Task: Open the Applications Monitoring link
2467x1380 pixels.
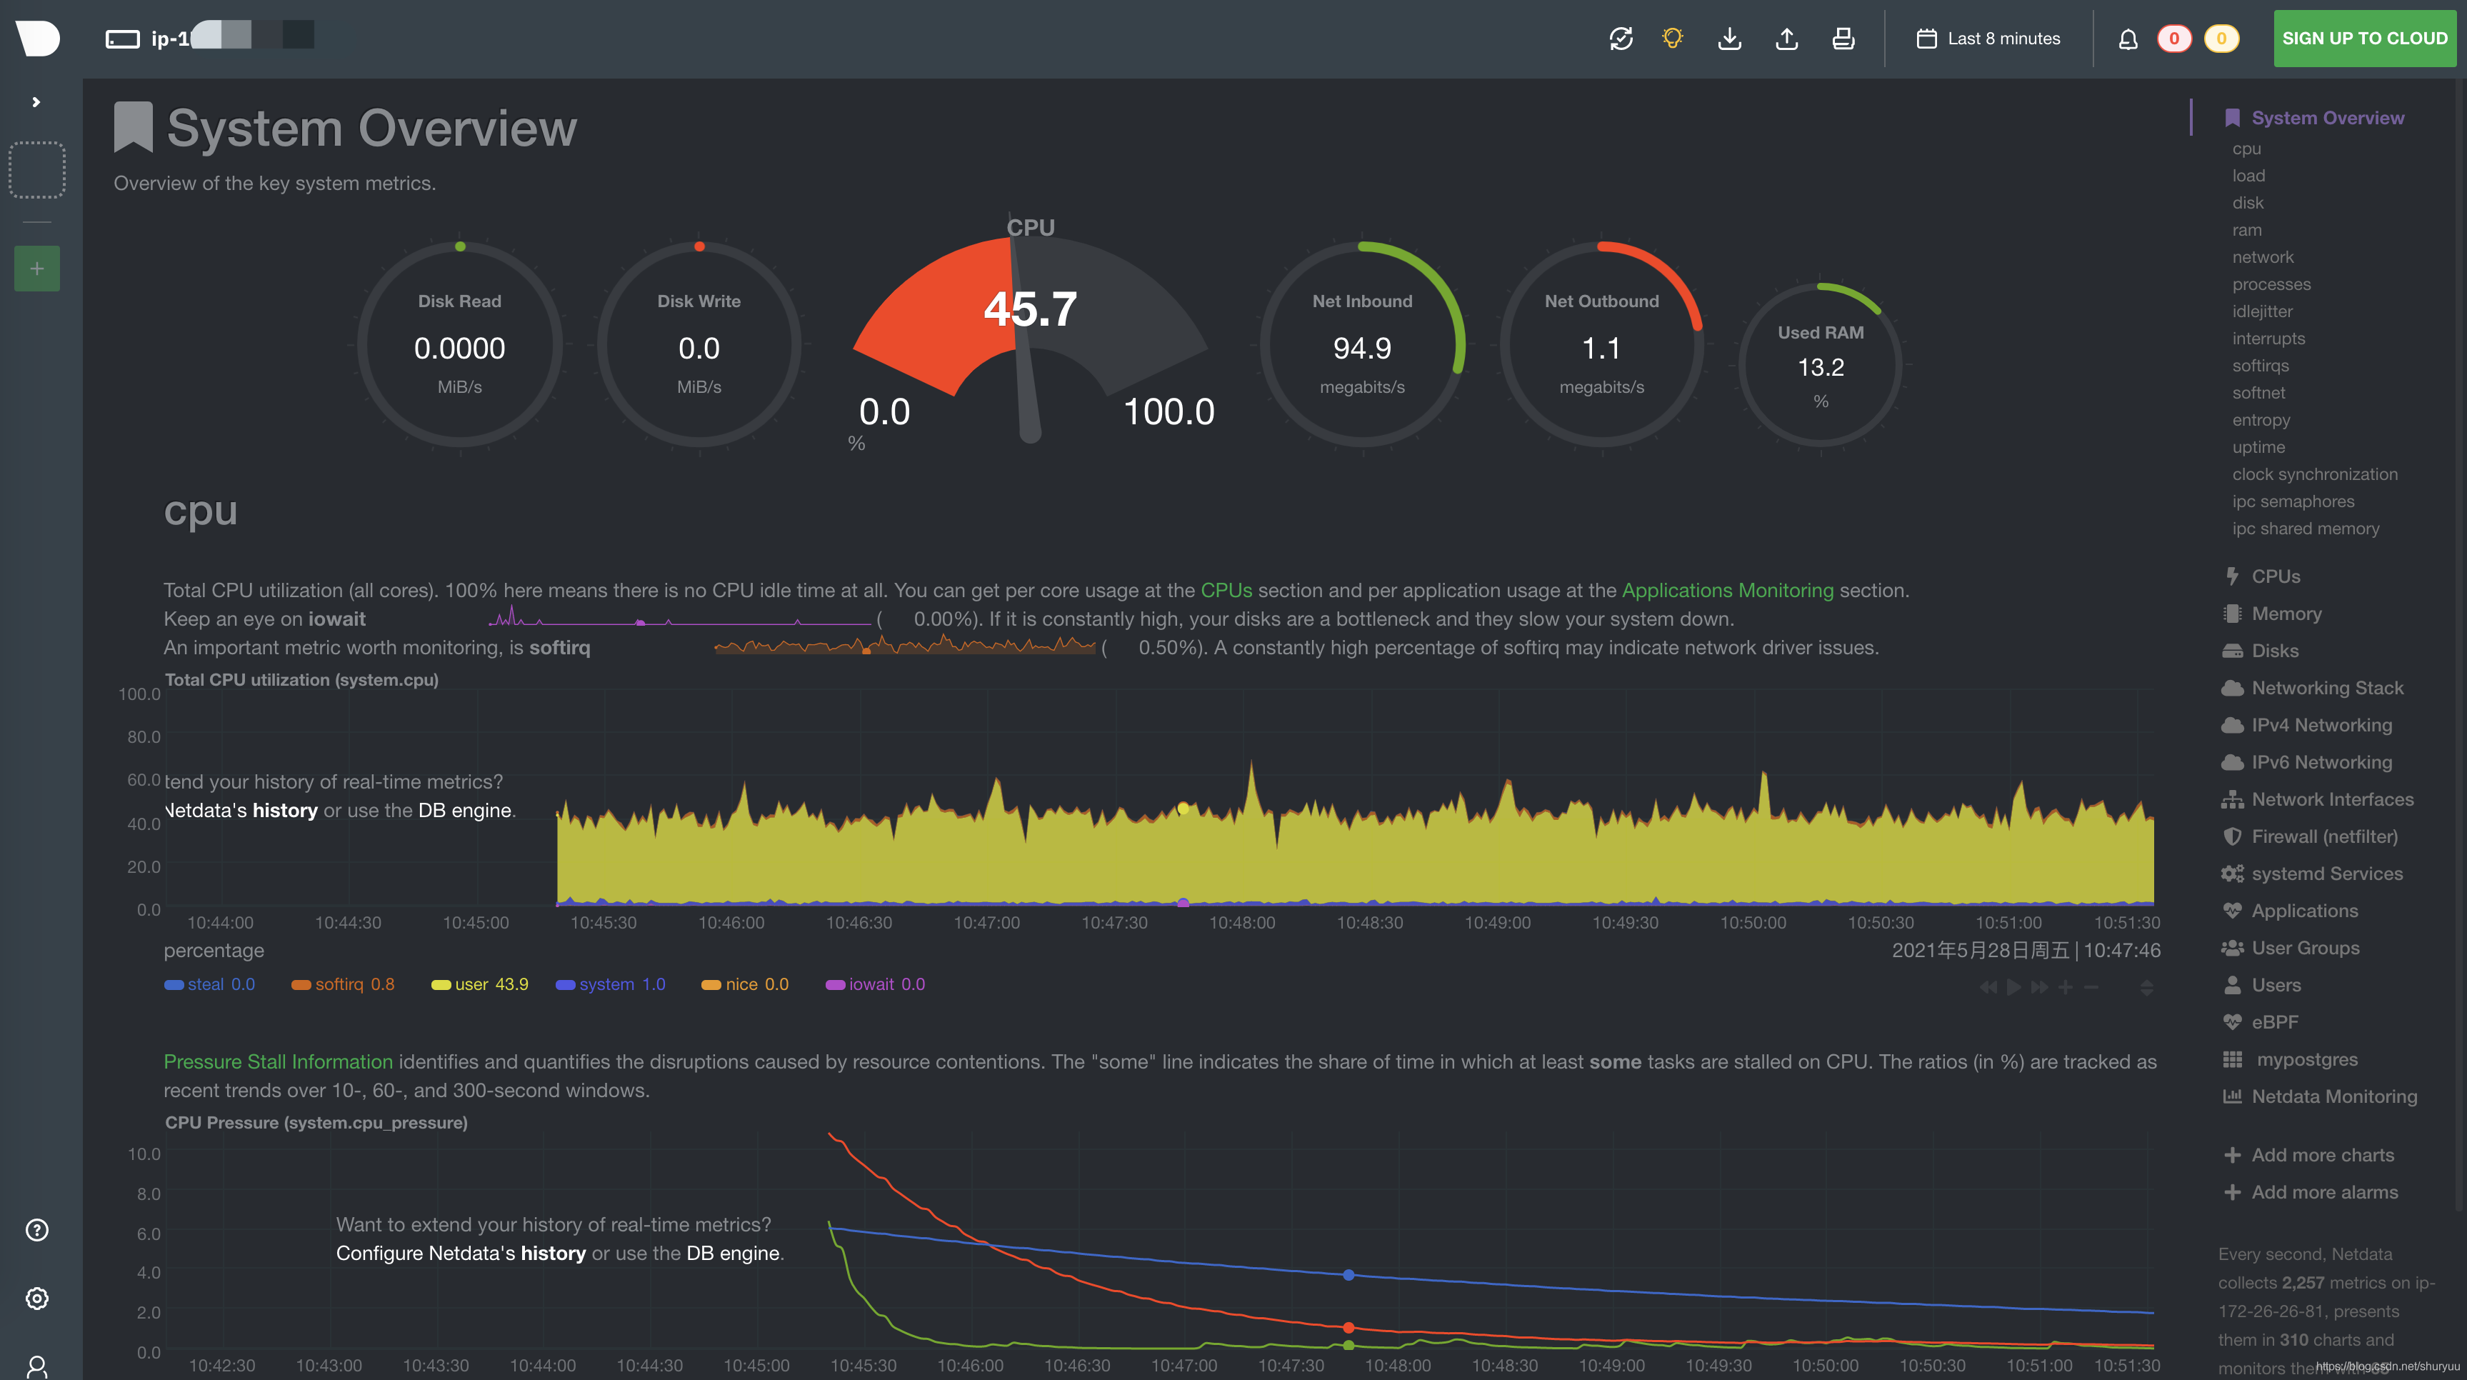Action: coord(1727,591)
